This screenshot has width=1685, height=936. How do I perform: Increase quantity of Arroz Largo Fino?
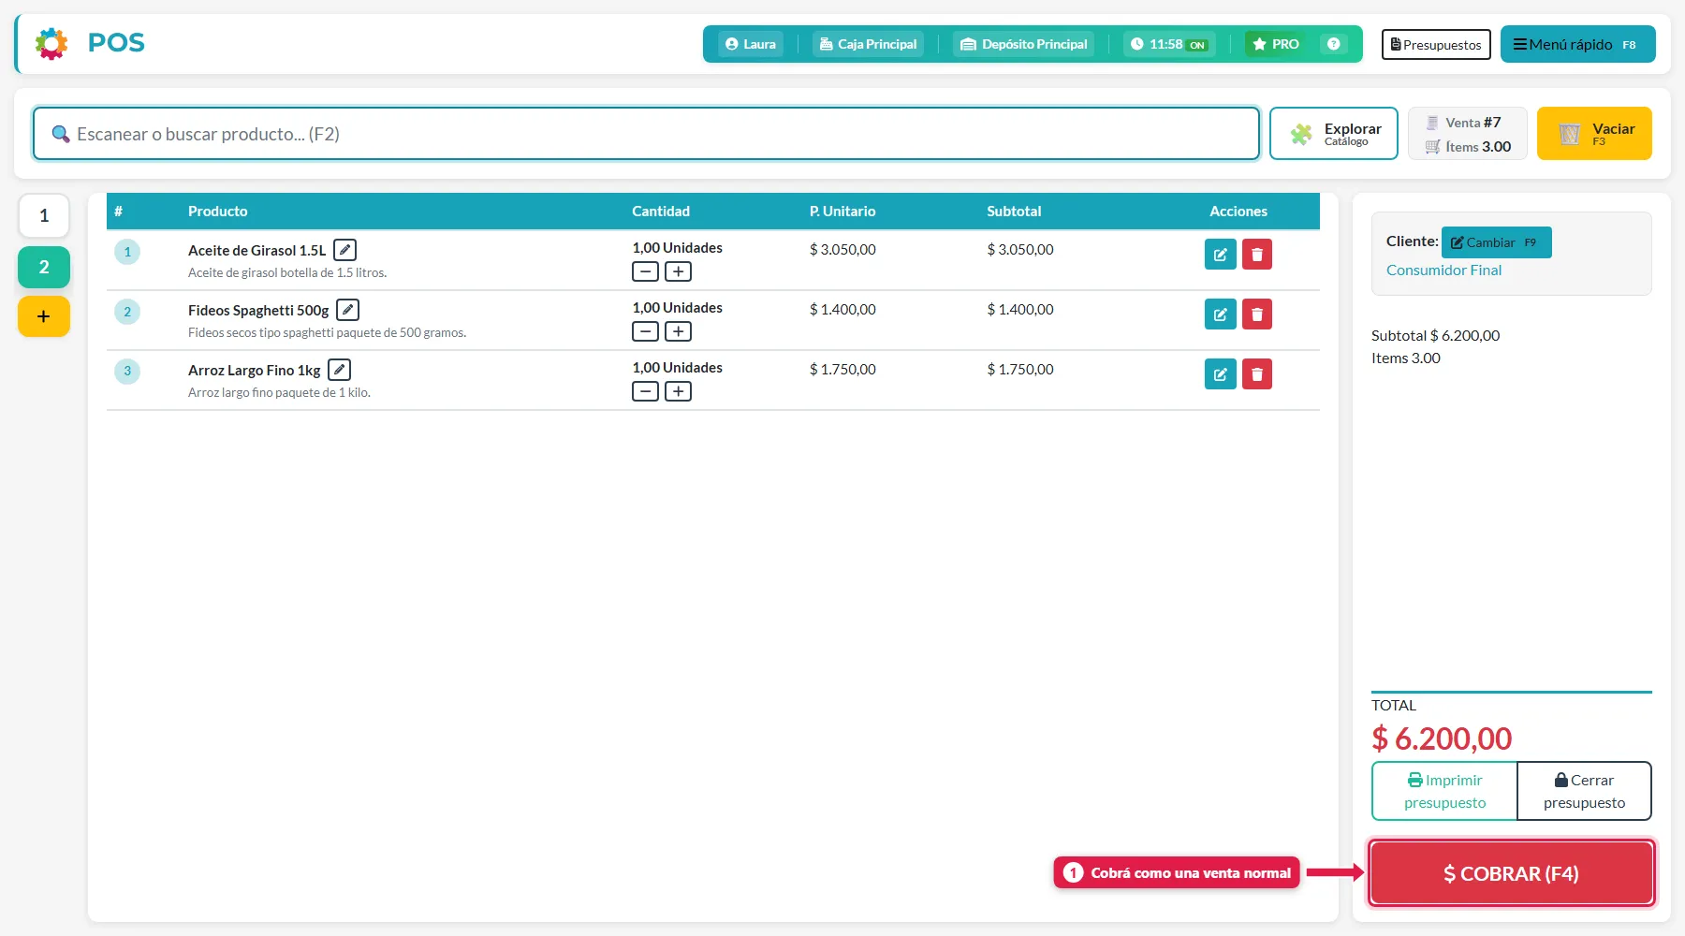pos(679,391)
